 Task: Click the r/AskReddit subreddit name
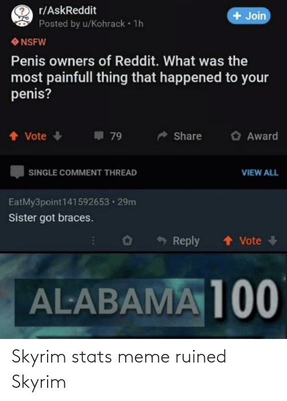coord(68,10)
